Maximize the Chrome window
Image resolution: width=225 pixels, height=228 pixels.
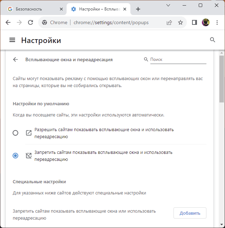click(200, 5)
